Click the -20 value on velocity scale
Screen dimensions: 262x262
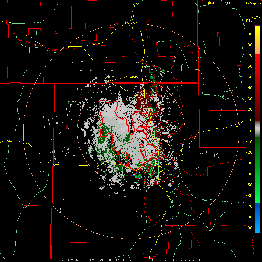point(249,153)
